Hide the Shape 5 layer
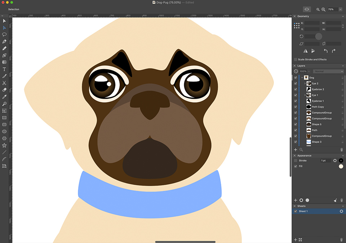 (296, 124)
